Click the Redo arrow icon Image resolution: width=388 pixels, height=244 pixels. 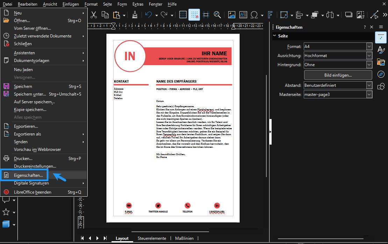point(164,15)
